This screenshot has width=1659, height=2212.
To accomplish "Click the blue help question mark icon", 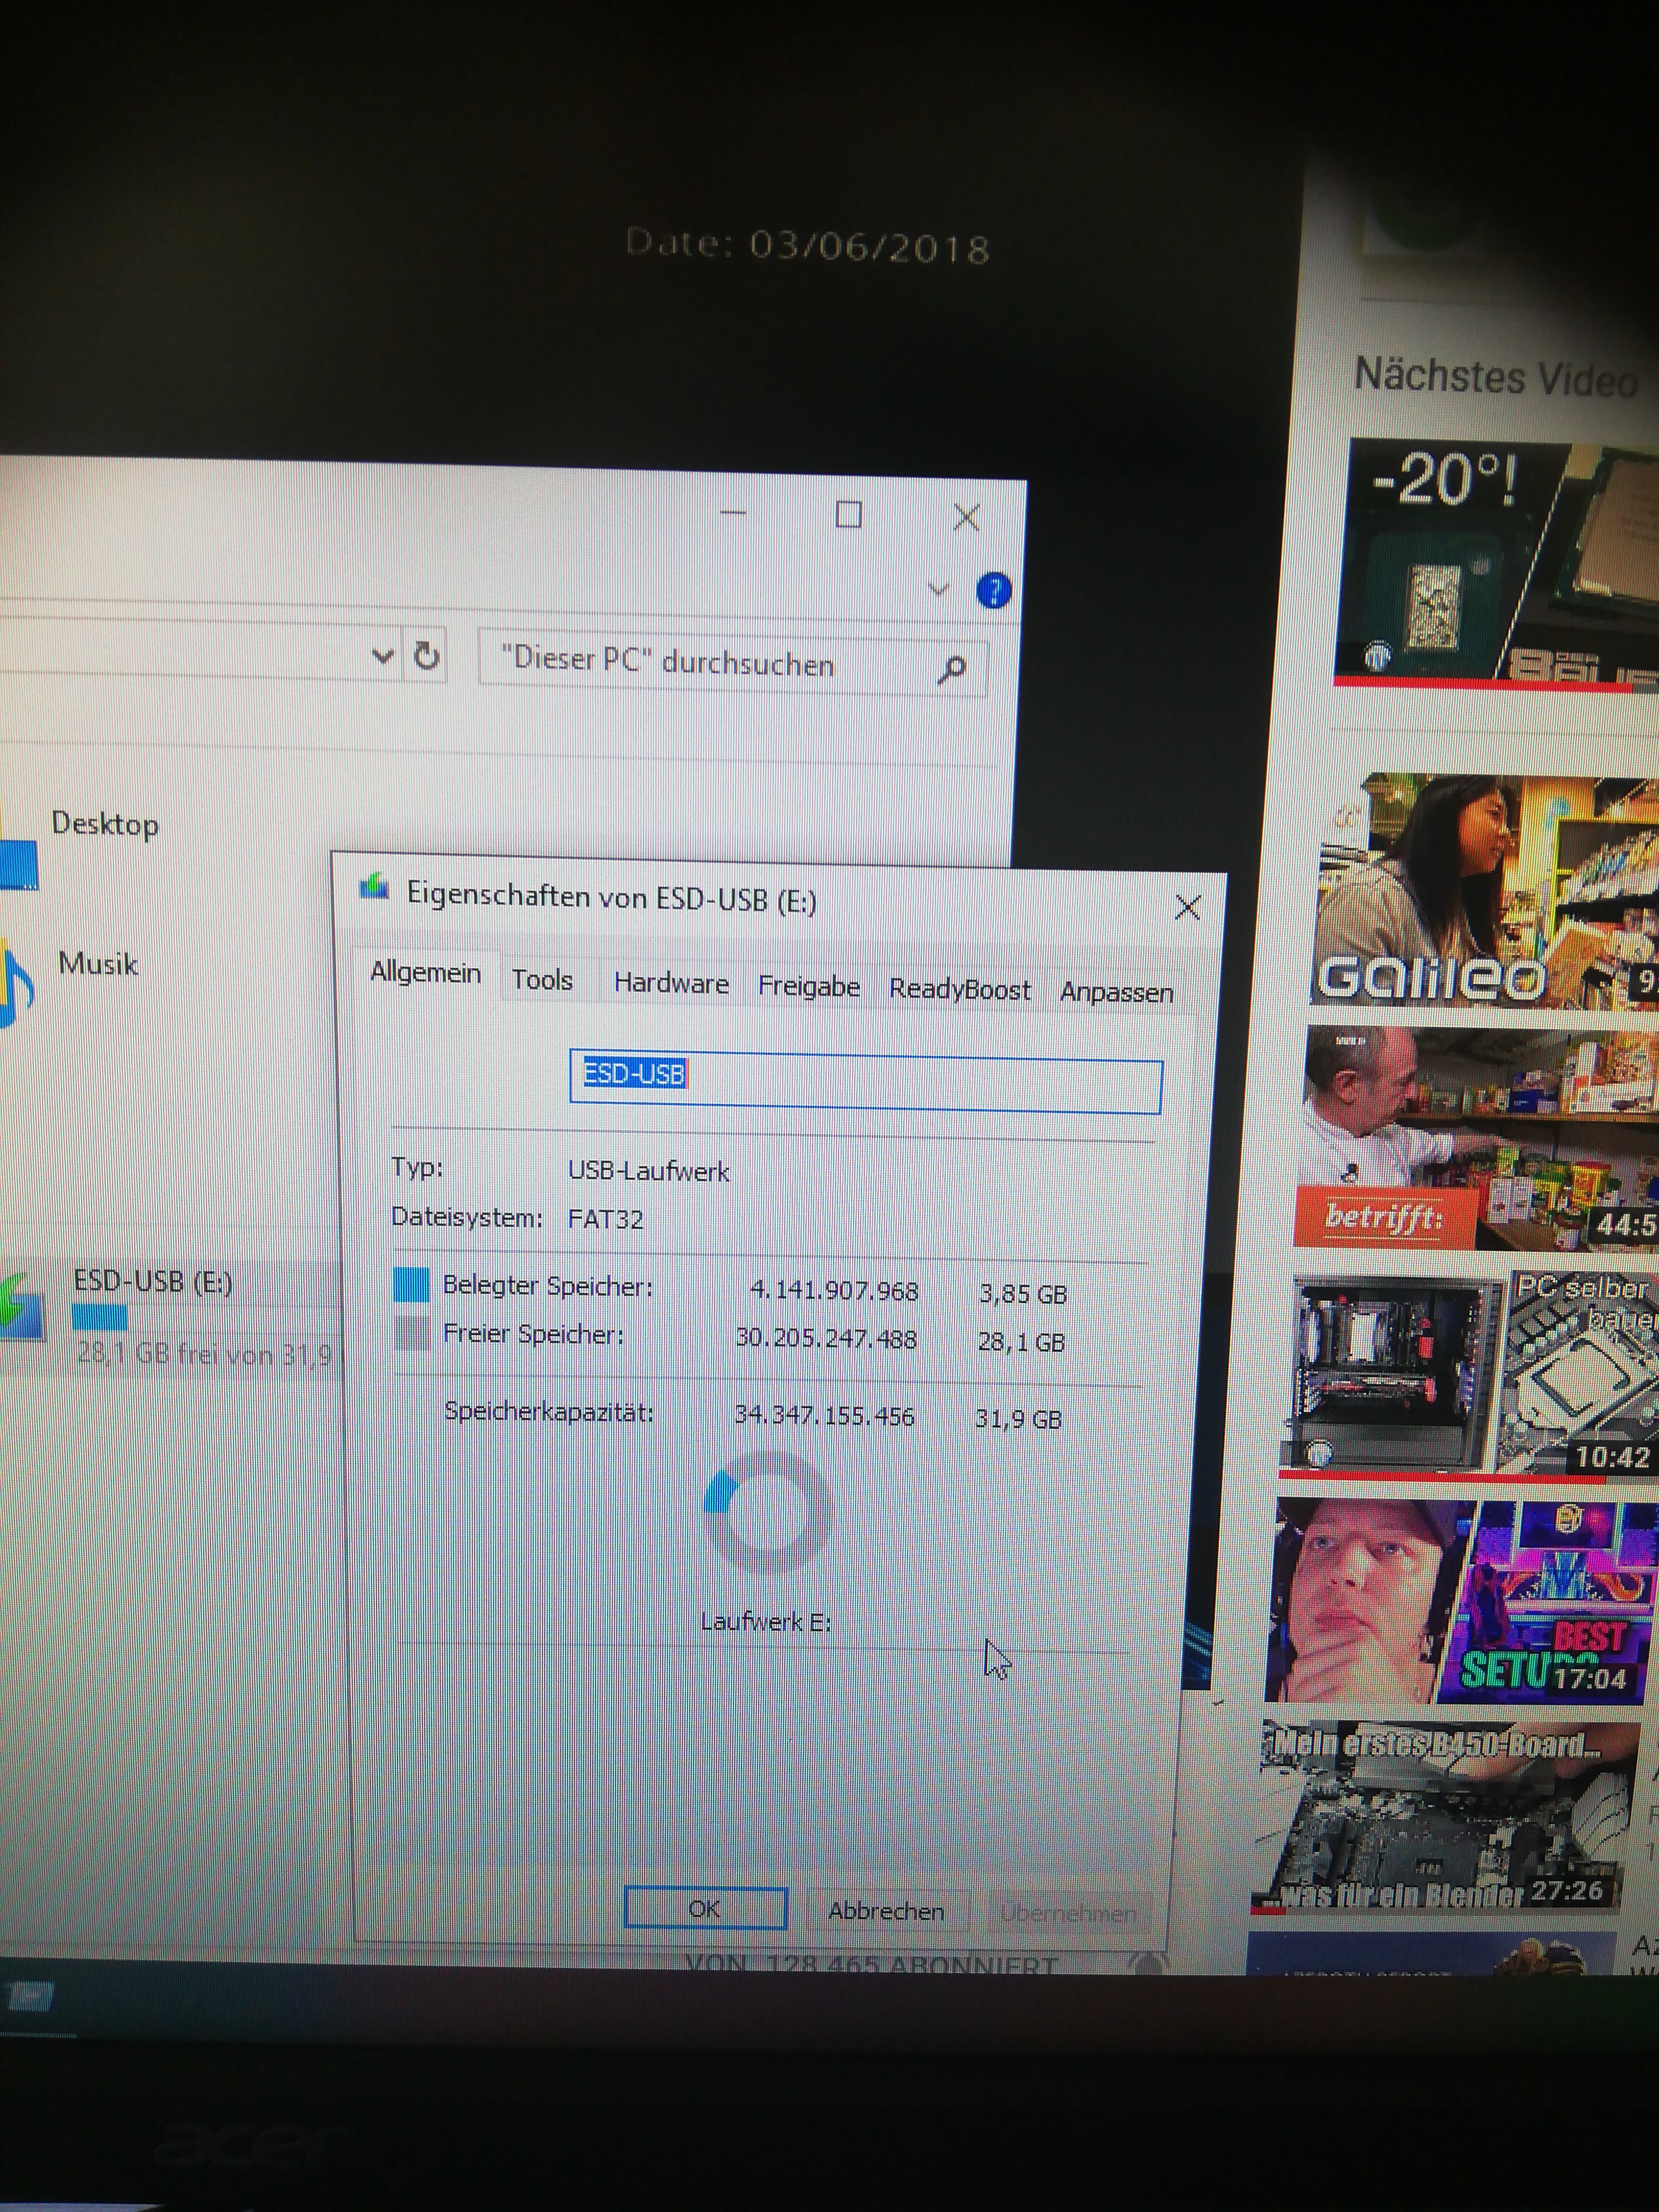I will tap(993, 591).
